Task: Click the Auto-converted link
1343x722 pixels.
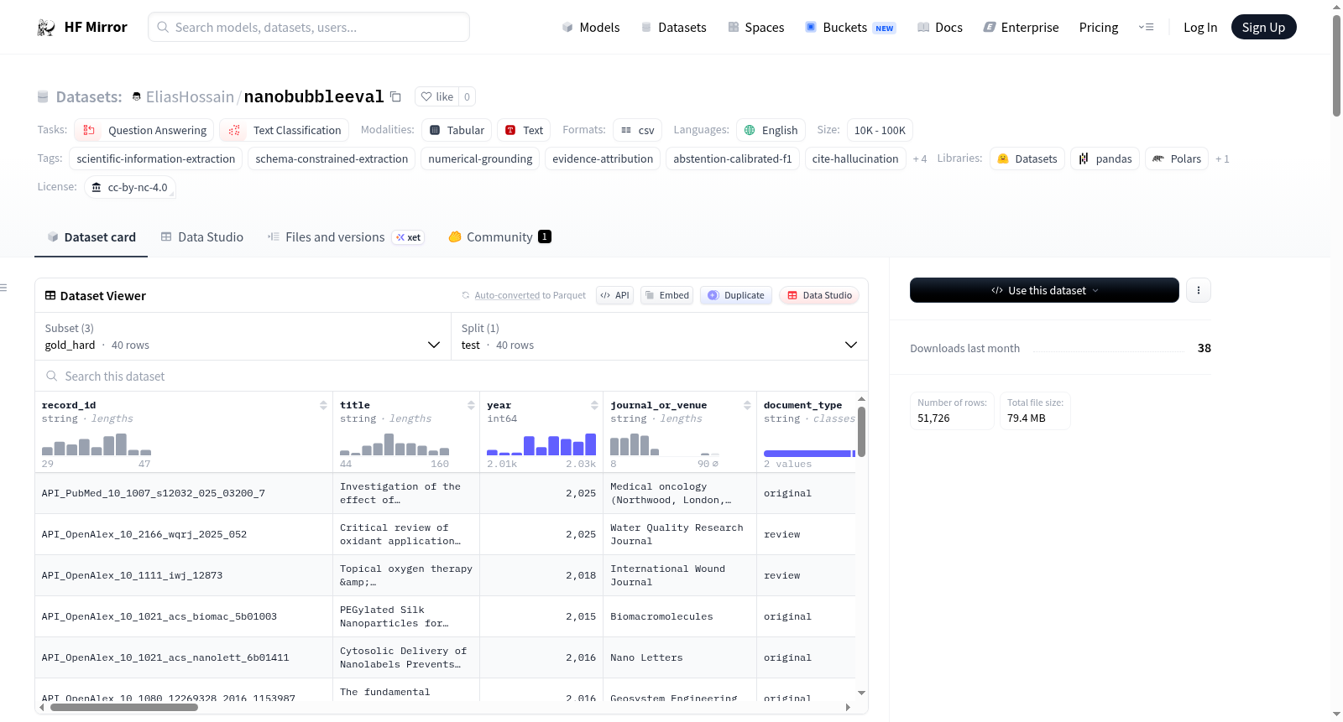Action: click(x=507, y=295)
